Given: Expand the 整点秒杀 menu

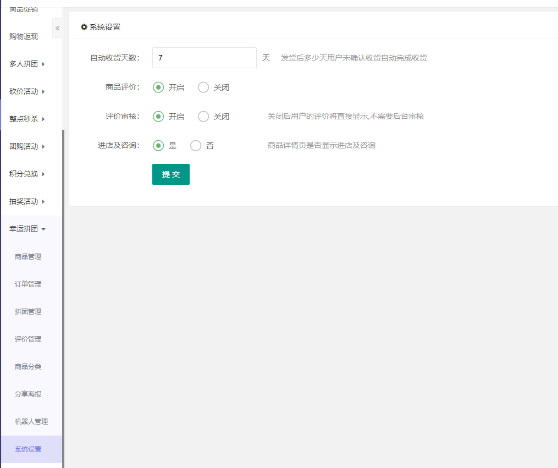Looking at the screenshot, I should point(26,119).
